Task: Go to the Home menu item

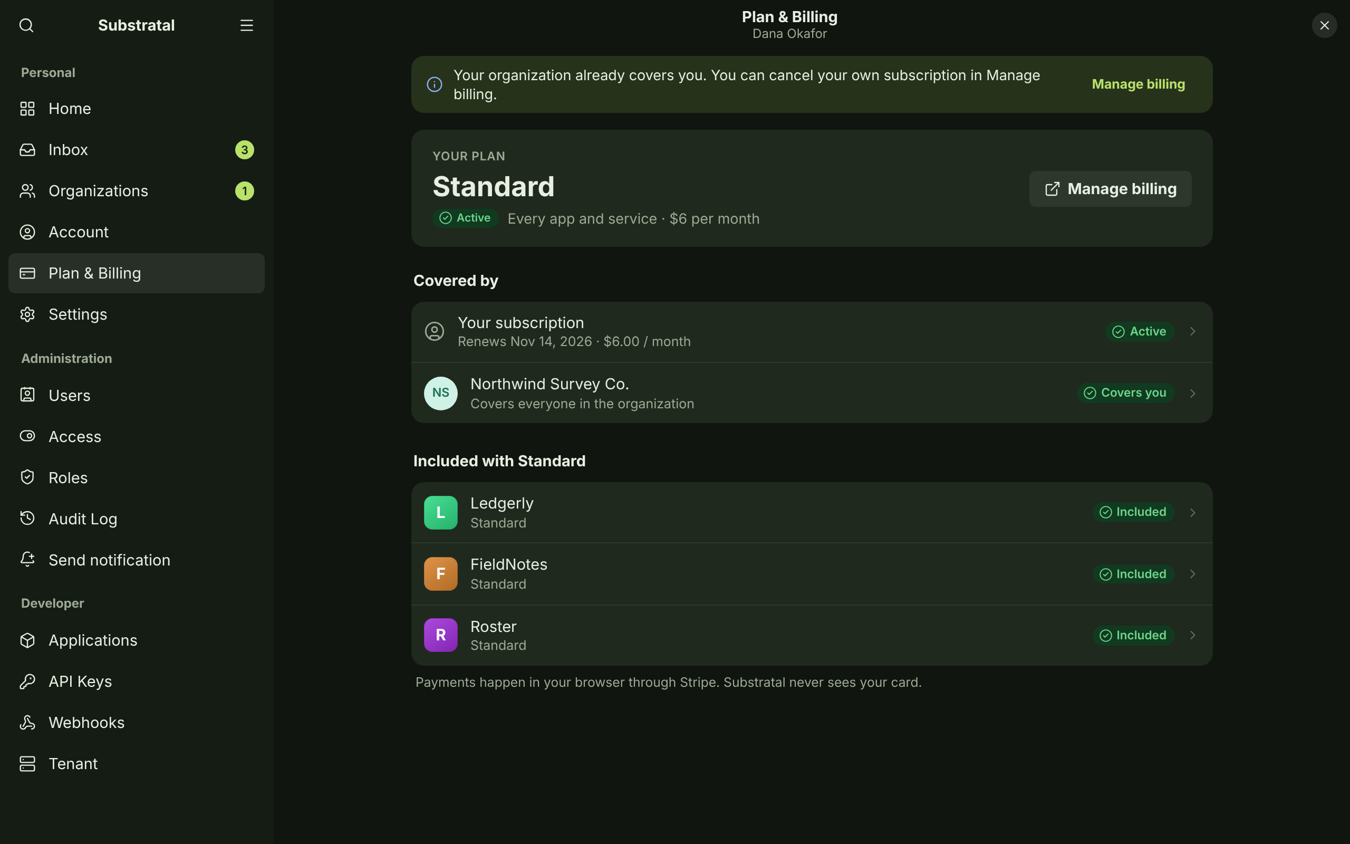Action: [x=137, y=108]
